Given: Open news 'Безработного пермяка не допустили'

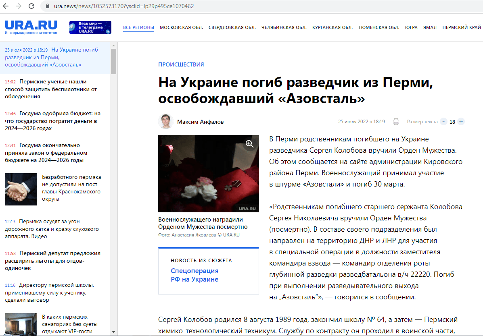Looking at the screenshot, I should (72, 188).
